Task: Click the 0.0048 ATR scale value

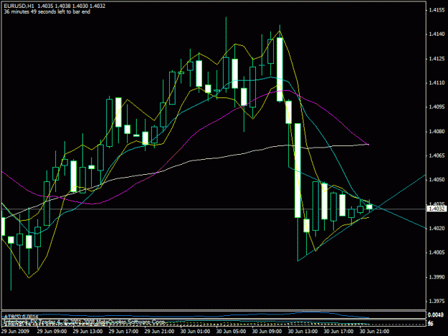Action: pos(436,315)
